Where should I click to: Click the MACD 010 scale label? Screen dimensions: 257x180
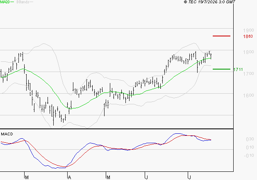pyautogui.click(x=250, y=147)
